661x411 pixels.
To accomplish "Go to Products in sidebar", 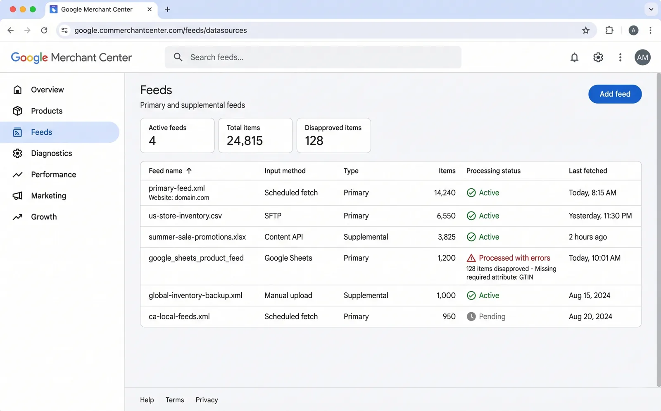I will click(x=60, y=111).
